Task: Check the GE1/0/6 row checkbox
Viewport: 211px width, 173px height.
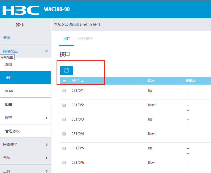Action: pos(64,162)
